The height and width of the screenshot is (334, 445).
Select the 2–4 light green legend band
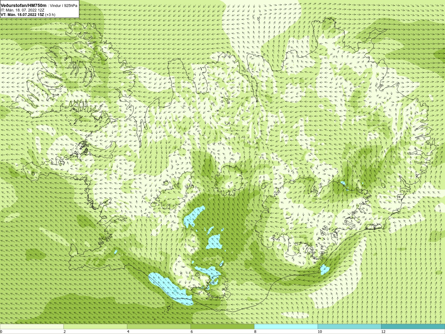(95, 327)
